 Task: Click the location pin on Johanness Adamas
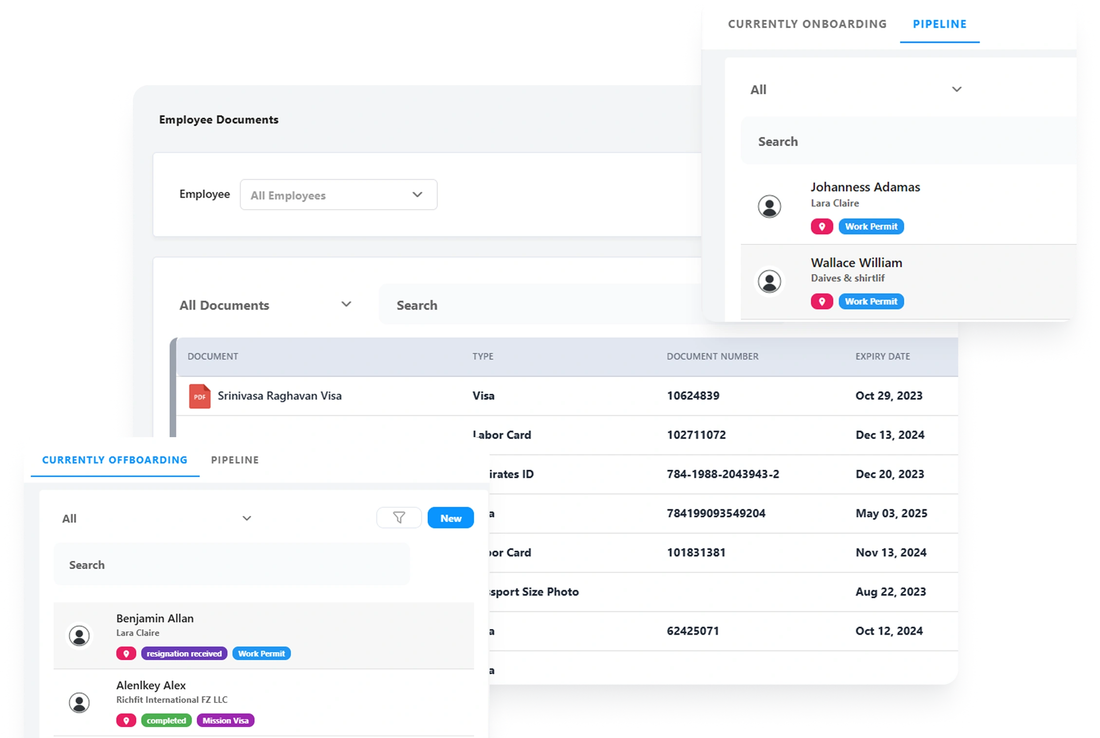[x=822, y=226]
